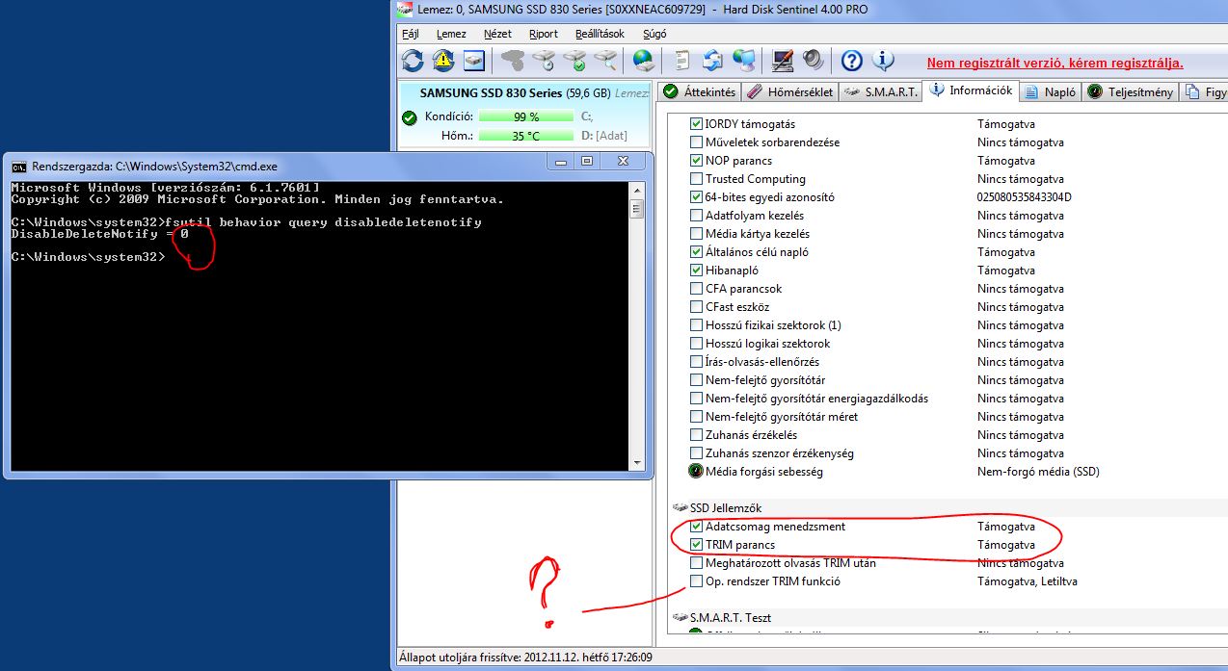Click the 025080535843304D identifier value
Screen dimensions: 1228x671
pyautogui.click(x=1025, y=197)
